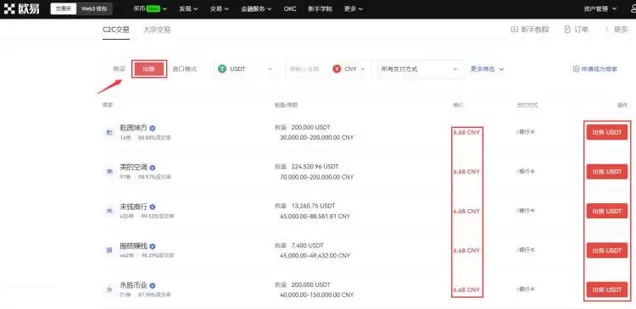Image resolution: width=636 pixels, height=309 pixels.
Task: Click the USDT coin icon in the filter
Action: [x=222, y=69]
